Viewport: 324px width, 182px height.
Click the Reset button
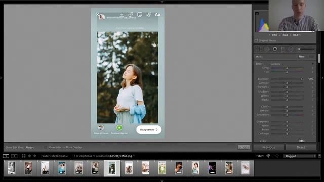point(301,147)
